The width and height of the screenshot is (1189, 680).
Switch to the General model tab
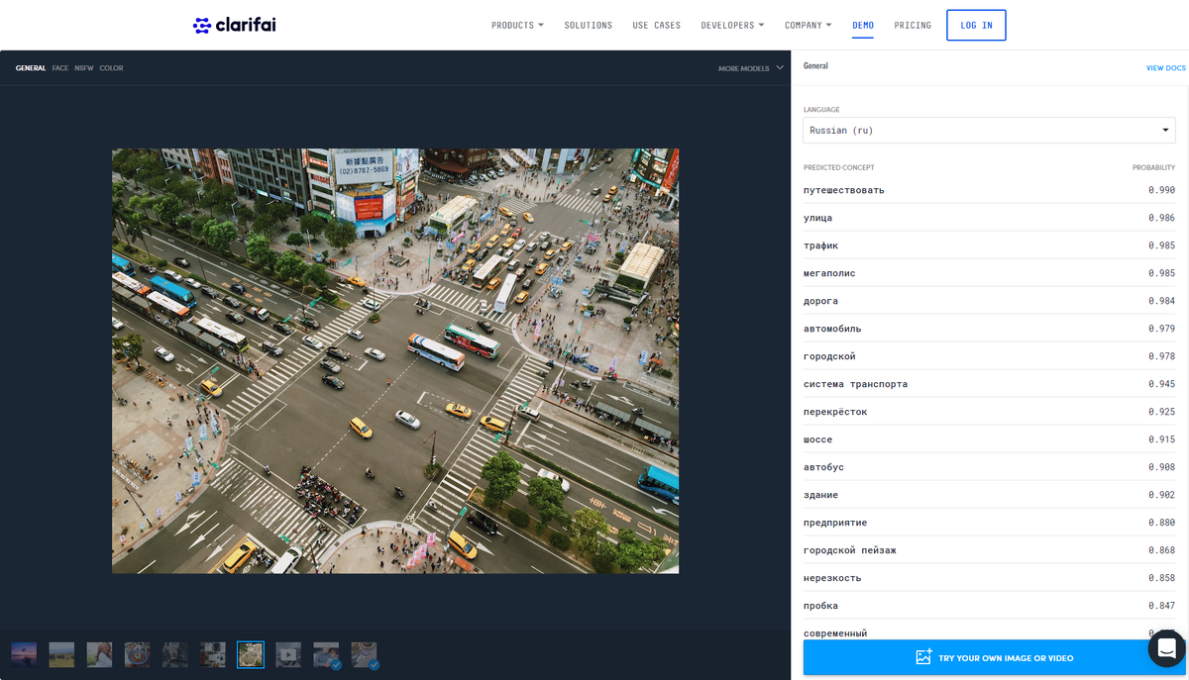point(31,68)
